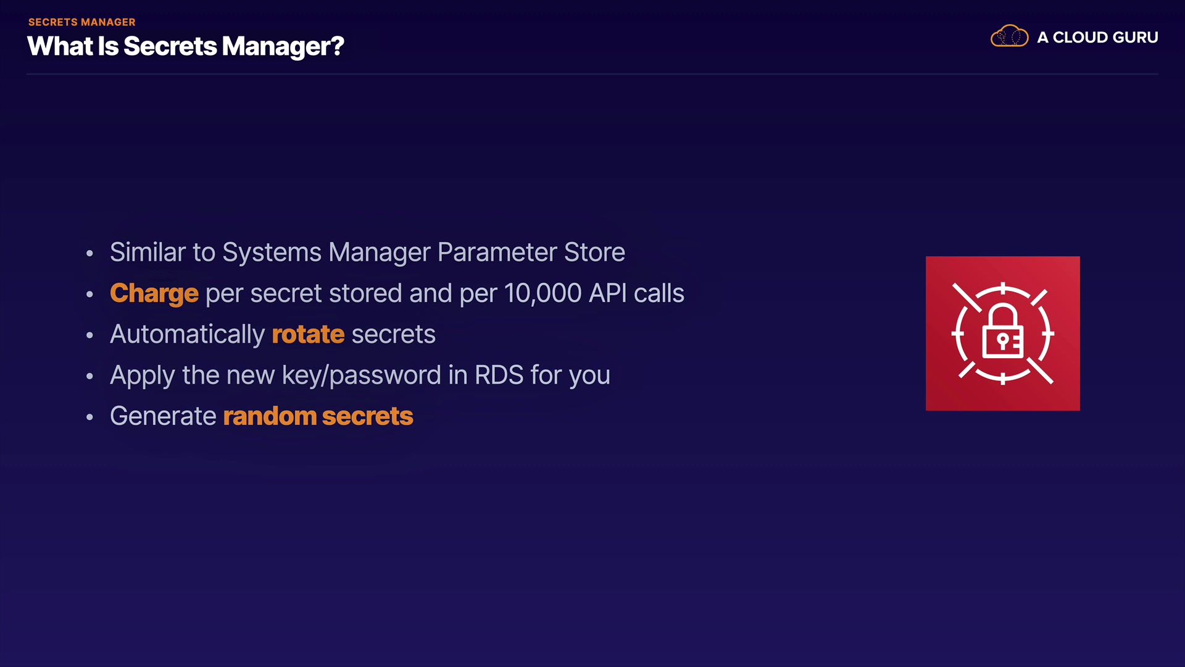Screen dimensions: 1185x667
Task: Click the word "Automatically" in the third bullet
Action: tap(187, 334)
